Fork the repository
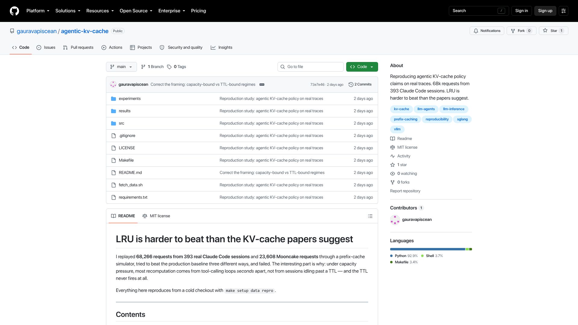Viewport: 578px width, 325px height. click(521, 31)
